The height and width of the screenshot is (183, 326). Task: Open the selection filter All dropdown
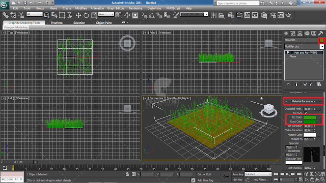[x=34, y=14]
